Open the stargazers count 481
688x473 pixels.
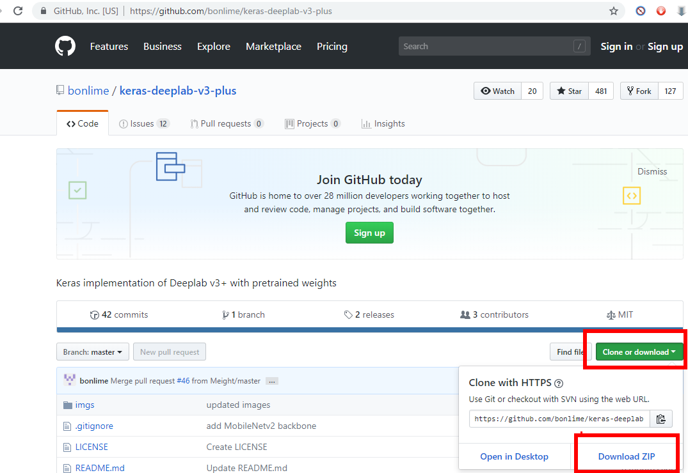click(x=601, y=91)
